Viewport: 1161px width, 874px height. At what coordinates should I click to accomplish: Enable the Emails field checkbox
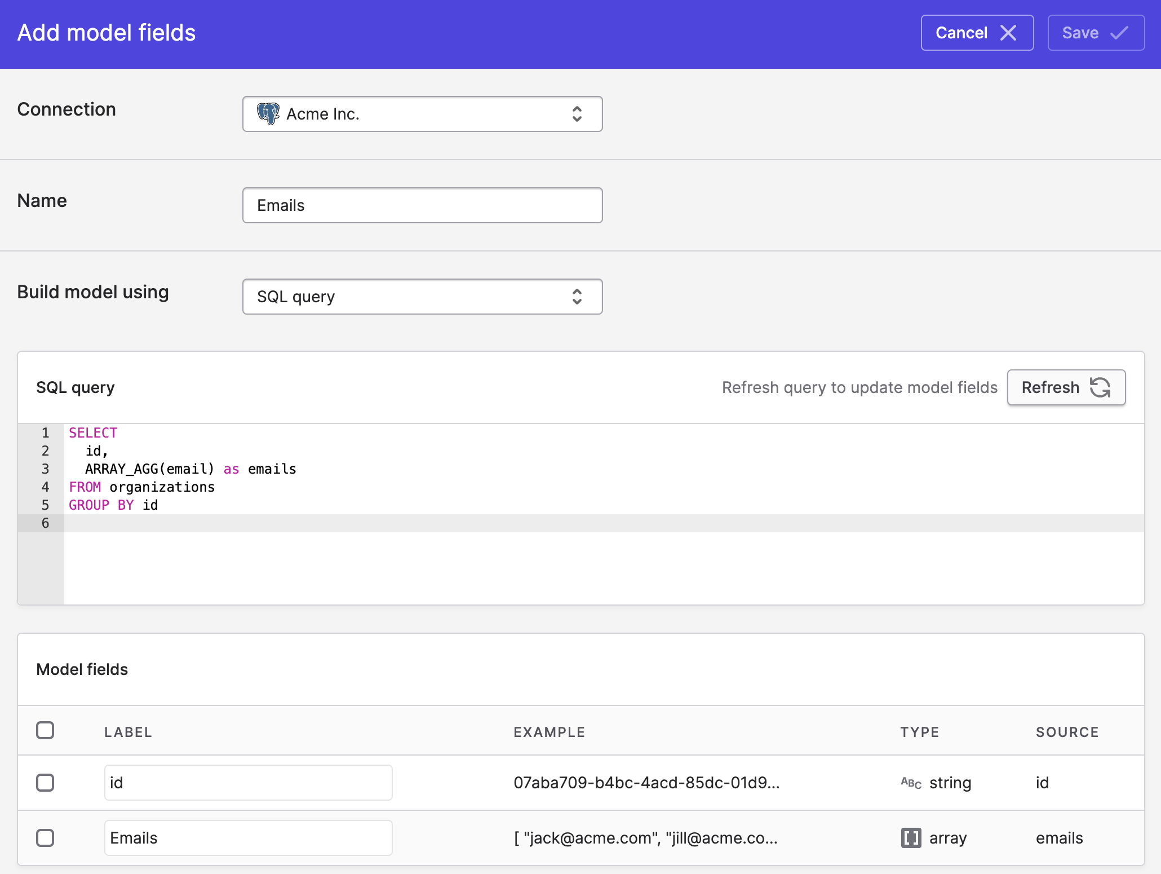pos(45,838)
